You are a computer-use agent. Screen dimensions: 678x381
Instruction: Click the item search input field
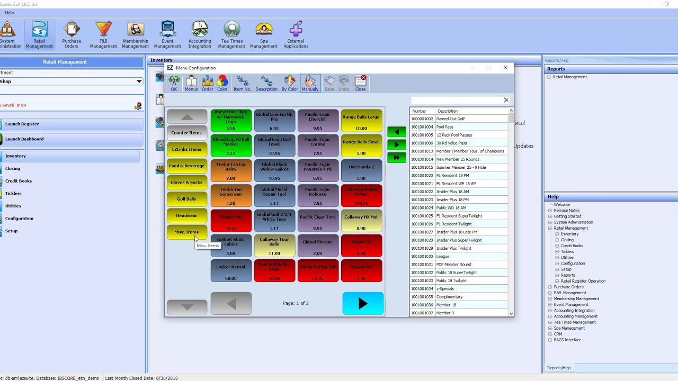(x=456, y=100)
